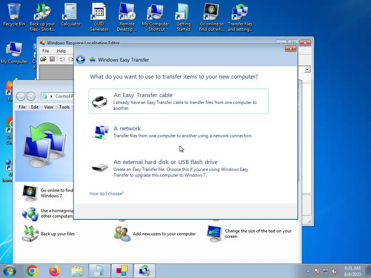
Task: Click Go online Windows 7 monitor icon
Action: click(30, 193)
